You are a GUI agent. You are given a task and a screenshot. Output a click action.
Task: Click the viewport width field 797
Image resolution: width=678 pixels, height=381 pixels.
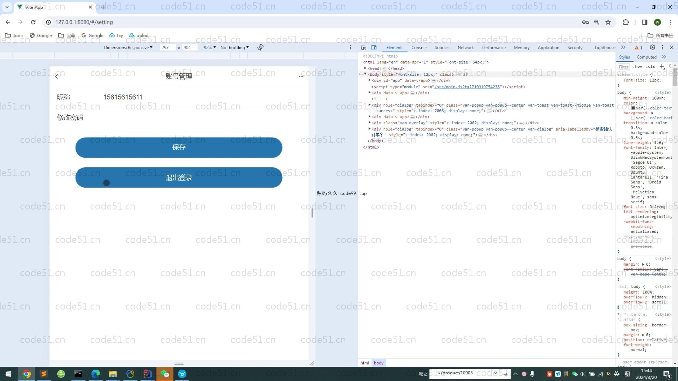click(167, 47)
